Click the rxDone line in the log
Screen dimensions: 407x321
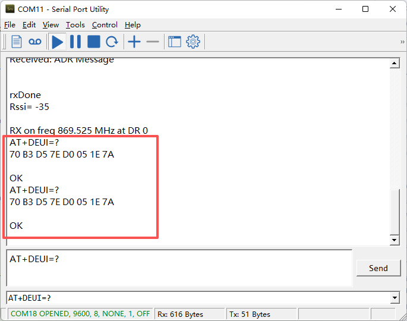pyautogui.click(x=25, y=95)
